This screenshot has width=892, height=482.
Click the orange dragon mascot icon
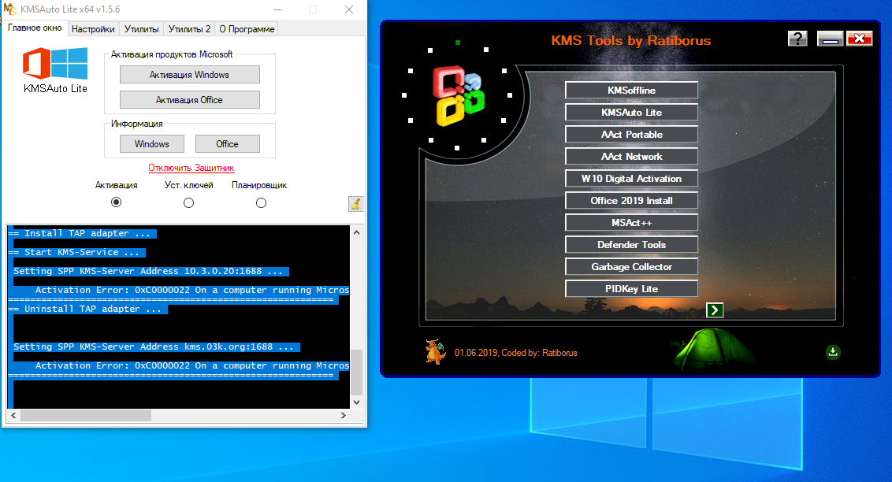436,351
